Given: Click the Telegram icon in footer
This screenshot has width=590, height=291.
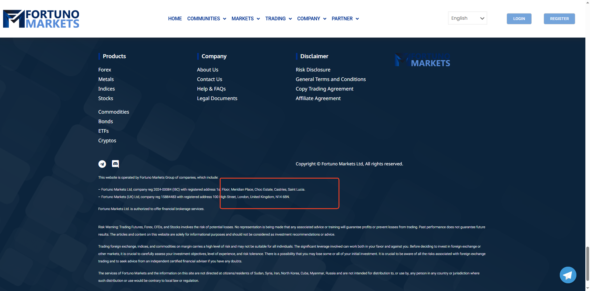Looking at the screenshot, I should (102, 164).
